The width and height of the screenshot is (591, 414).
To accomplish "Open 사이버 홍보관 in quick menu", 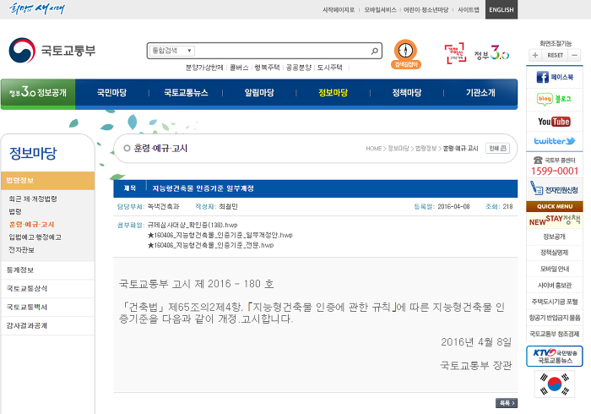I will (555, 286).
